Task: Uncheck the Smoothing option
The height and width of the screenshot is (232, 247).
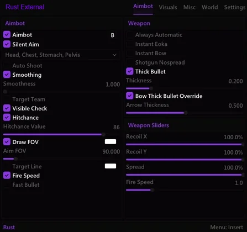Action: click(x=7, y=75)
